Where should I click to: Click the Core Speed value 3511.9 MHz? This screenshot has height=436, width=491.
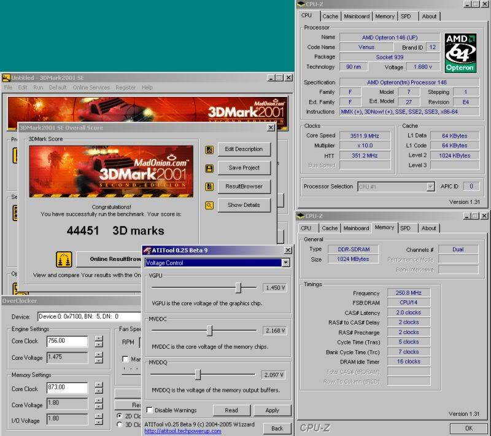365,136
